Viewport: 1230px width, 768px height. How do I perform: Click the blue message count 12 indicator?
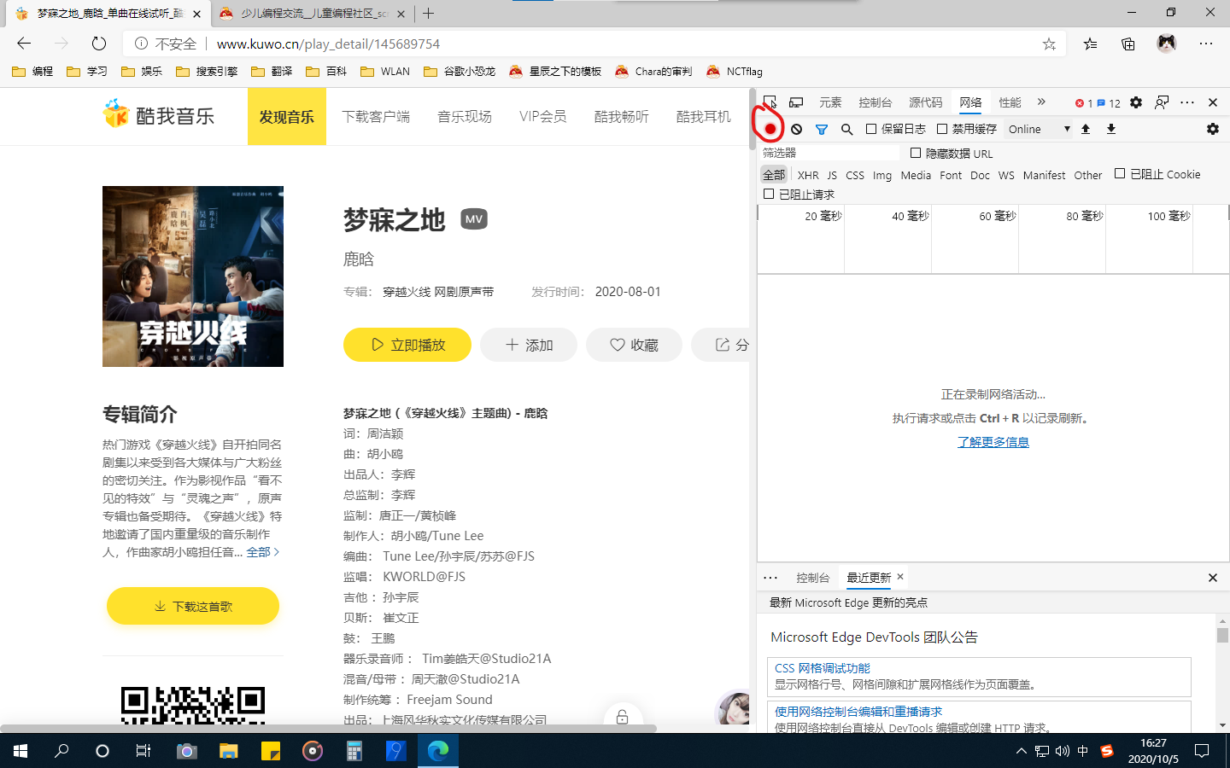[1109, 103]
